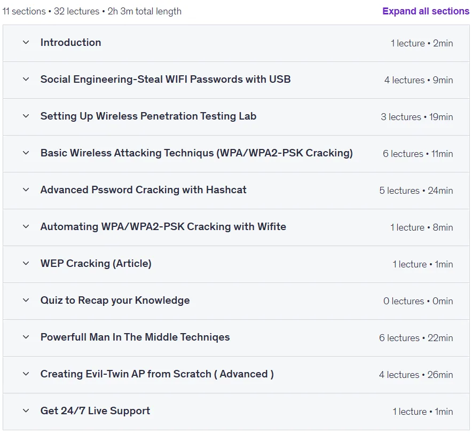This screenshot has width=472, height=434.
Task: Click the WEP Cracking (Article) title
Action: pos(96,263)
